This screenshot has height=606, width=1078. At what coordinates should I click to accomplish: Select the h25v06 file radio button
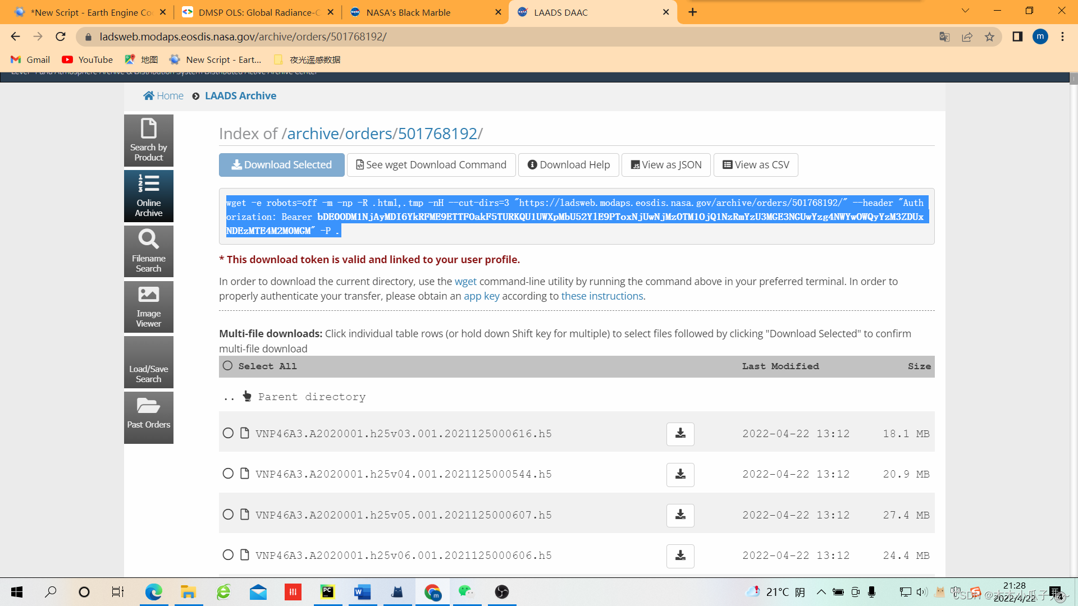(228, 555)
